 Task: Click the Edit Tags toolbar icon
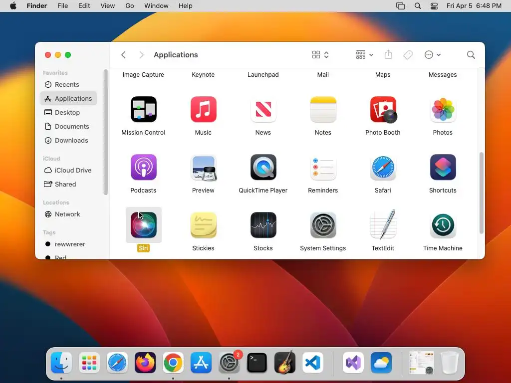pos(408,55)
